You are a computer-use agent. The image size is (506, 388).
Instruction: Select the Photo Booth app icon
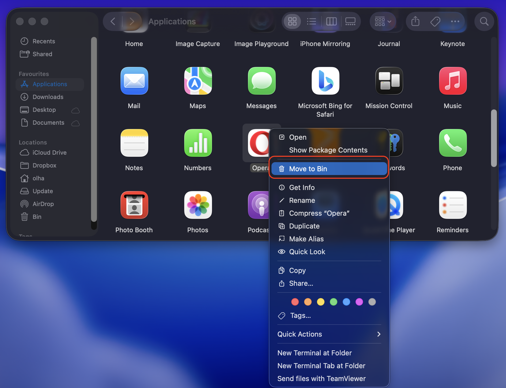134,205
